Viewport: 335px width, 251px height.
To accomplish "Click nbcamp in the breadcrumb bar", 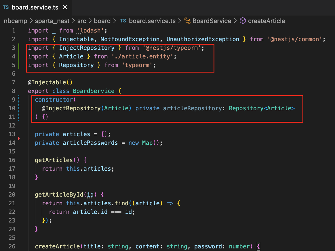I will (16, 21).
